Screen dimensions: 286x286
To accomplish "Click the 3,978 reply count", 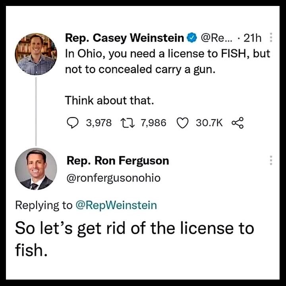I will [x=99, y=123].
